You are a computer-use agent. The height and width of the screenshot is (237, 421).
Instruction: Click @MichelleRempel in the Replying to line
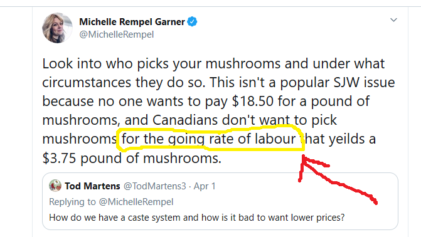point(136,202)
